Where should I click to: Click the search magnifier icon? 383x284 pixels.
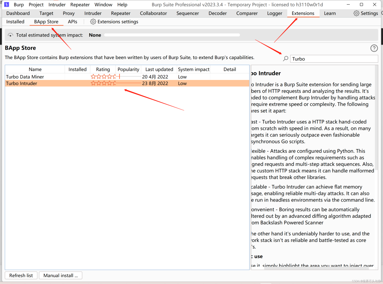tap(285, 59)
